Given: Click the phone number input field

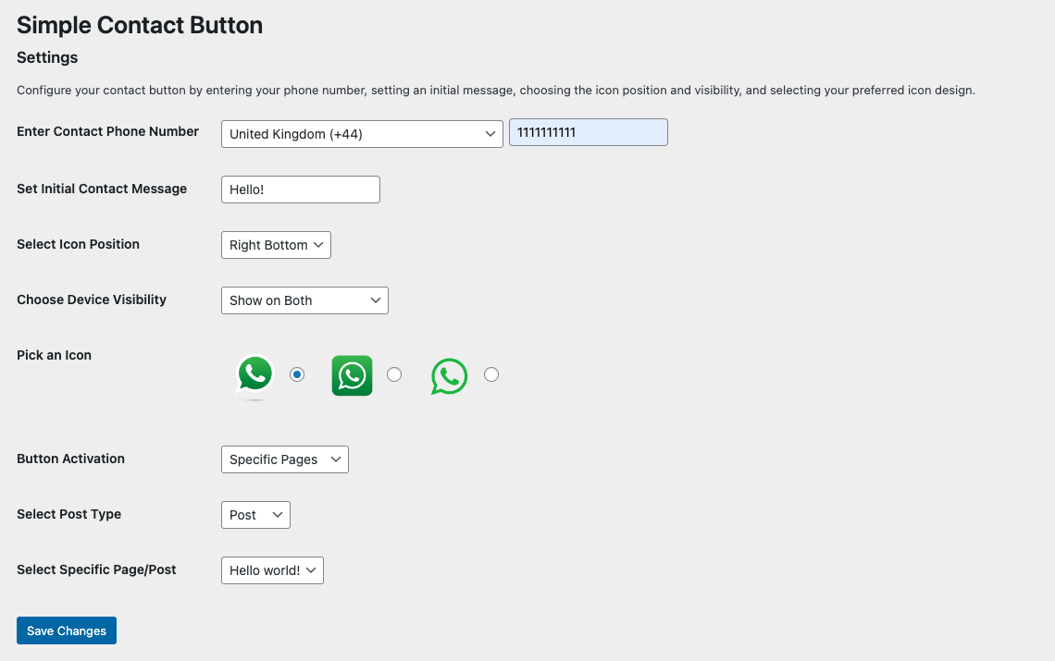Looking at the screenshot, I should pos(588,132).
